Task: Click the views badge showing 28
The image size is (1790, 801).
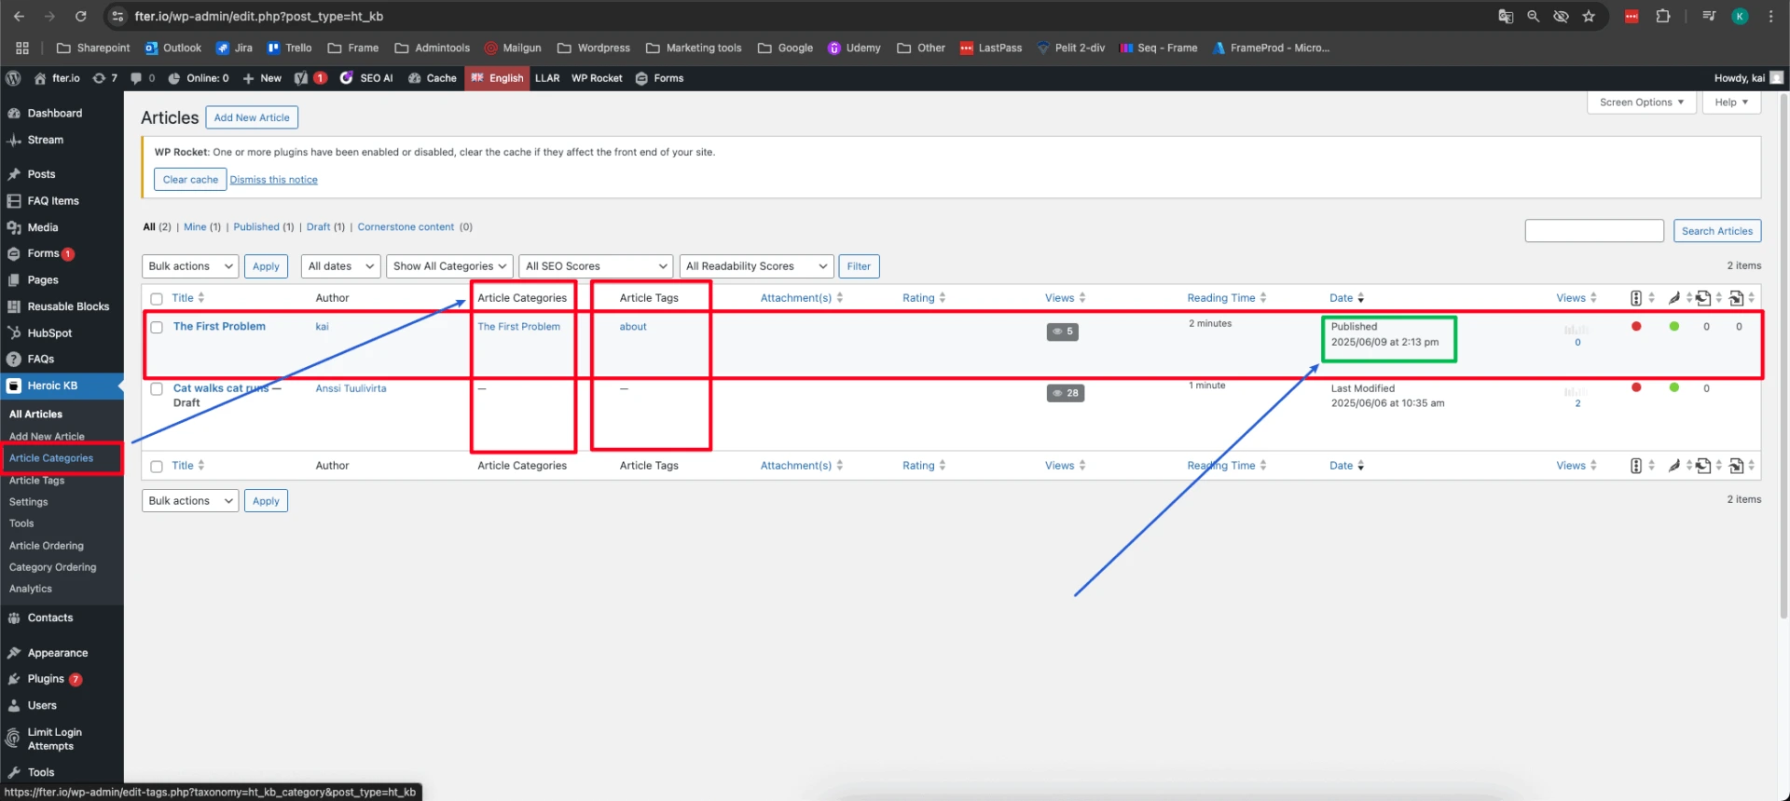Action: [1065, 393]
